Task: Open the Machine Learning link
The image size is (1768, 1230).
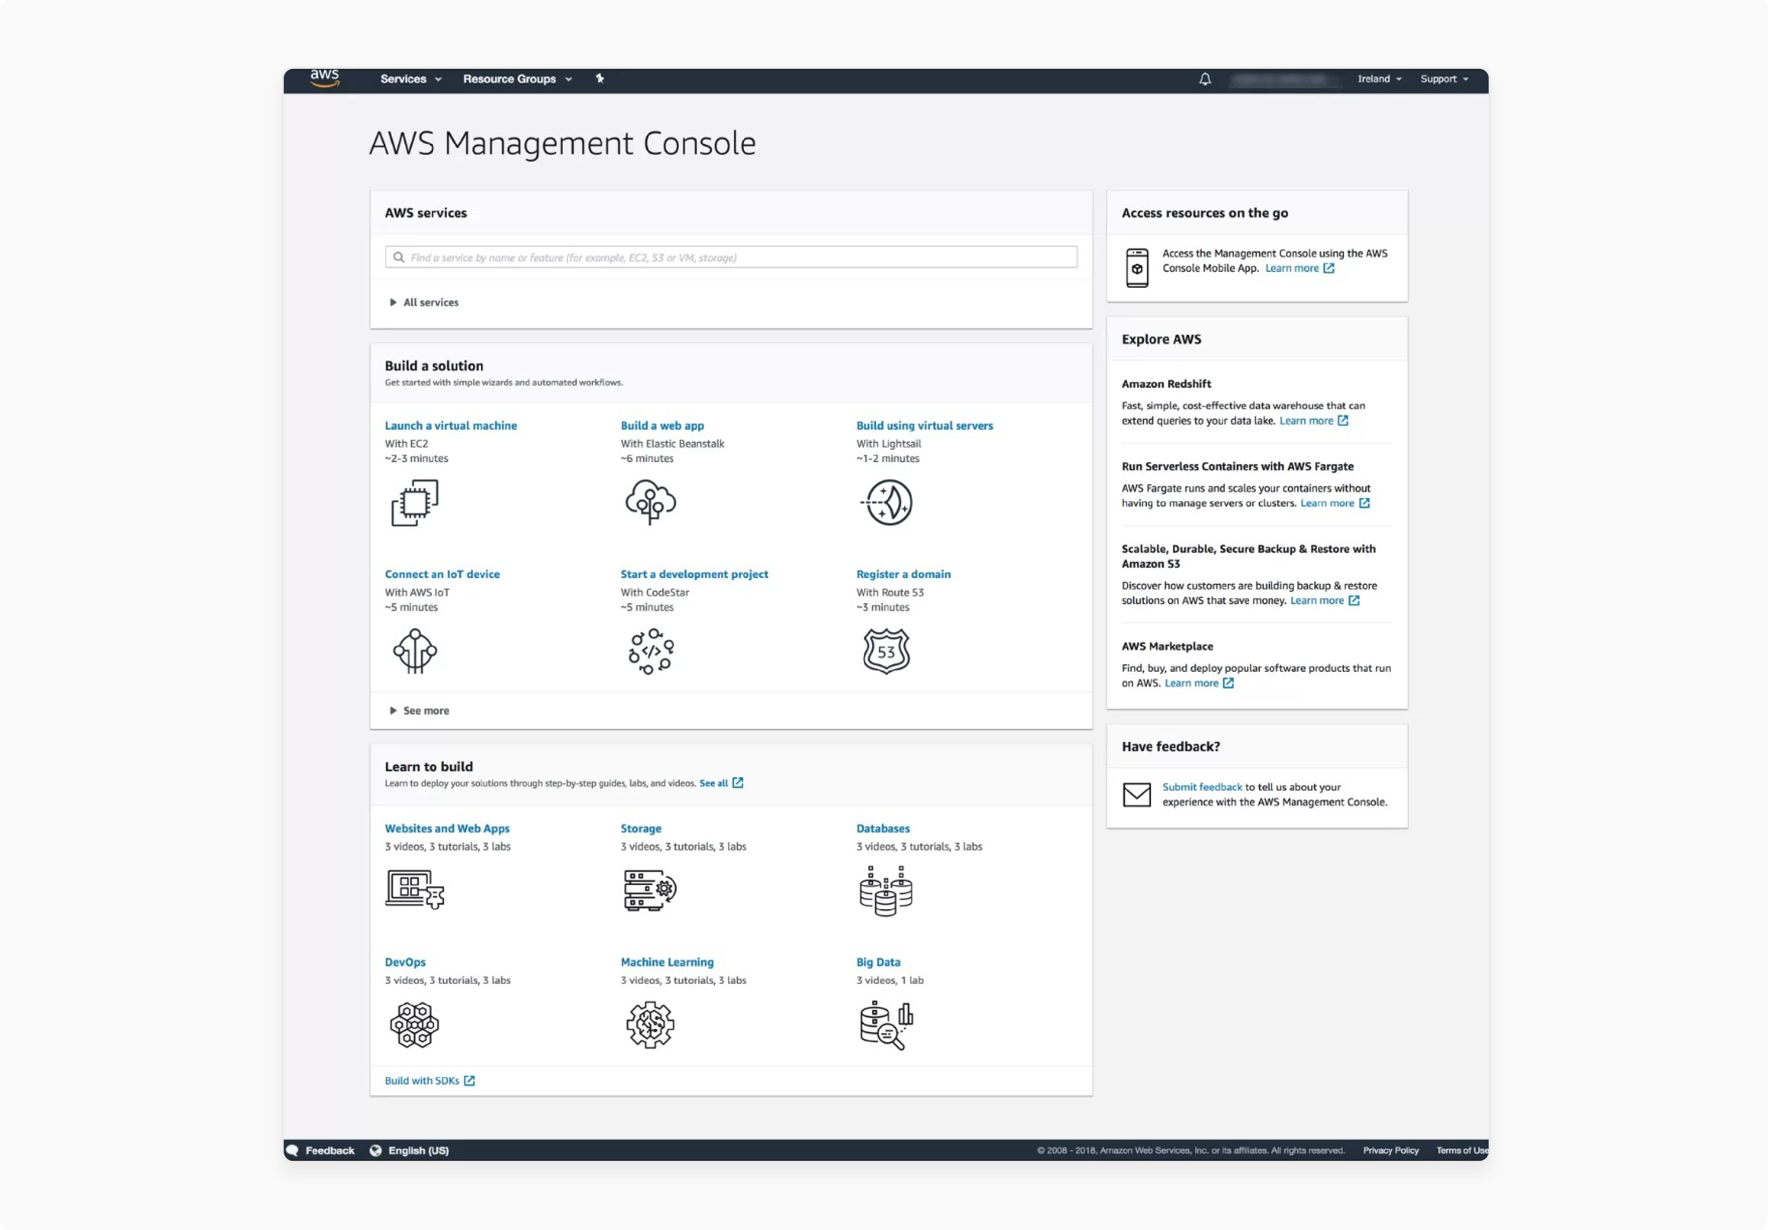Action: [667, 962]
